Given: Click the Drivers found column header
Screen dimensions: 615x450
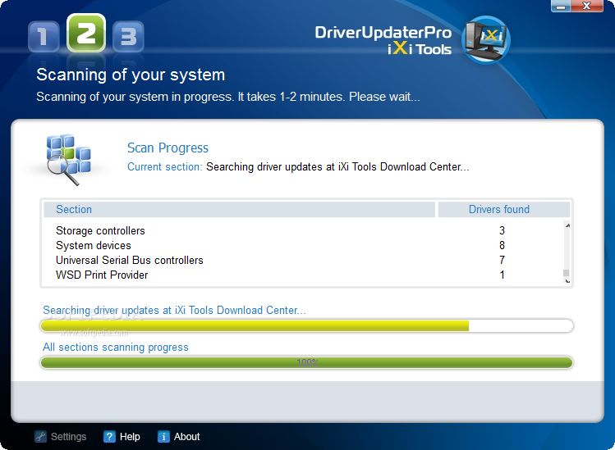Looking at the screenshot, I should 504,210.
